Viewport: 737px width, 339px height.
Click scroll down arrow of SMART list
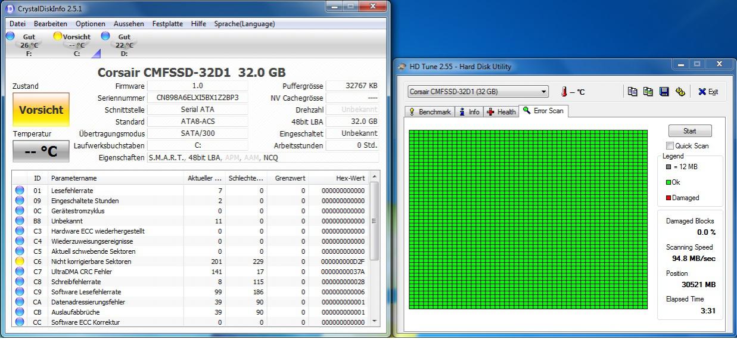(374, 321)
